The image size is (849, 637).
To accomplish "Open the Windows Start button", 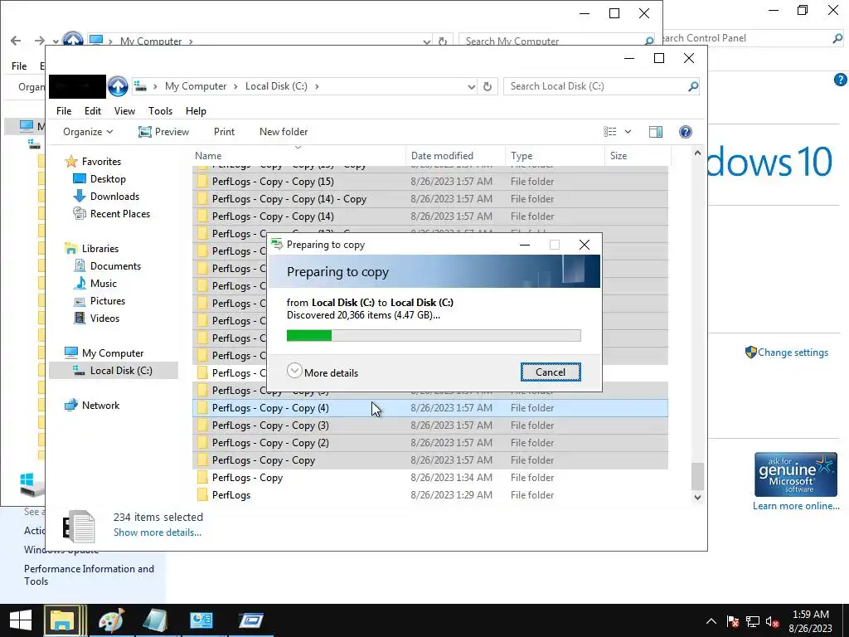I will coord(21,620).
